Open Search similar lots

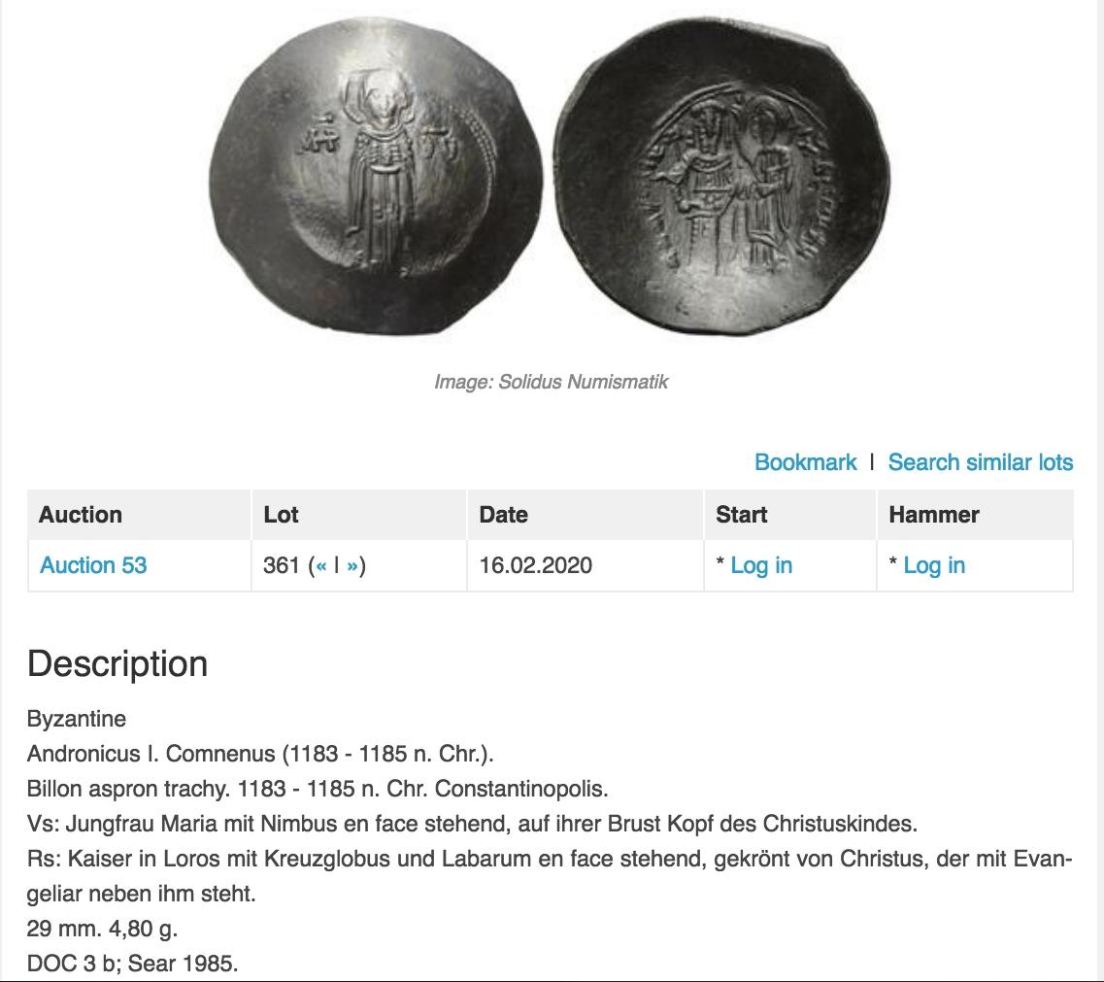(x=980, y=462)
